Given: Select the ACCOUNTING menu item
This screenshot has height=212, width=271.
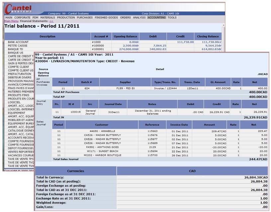Looking at the screenshot, I should 156,18.
